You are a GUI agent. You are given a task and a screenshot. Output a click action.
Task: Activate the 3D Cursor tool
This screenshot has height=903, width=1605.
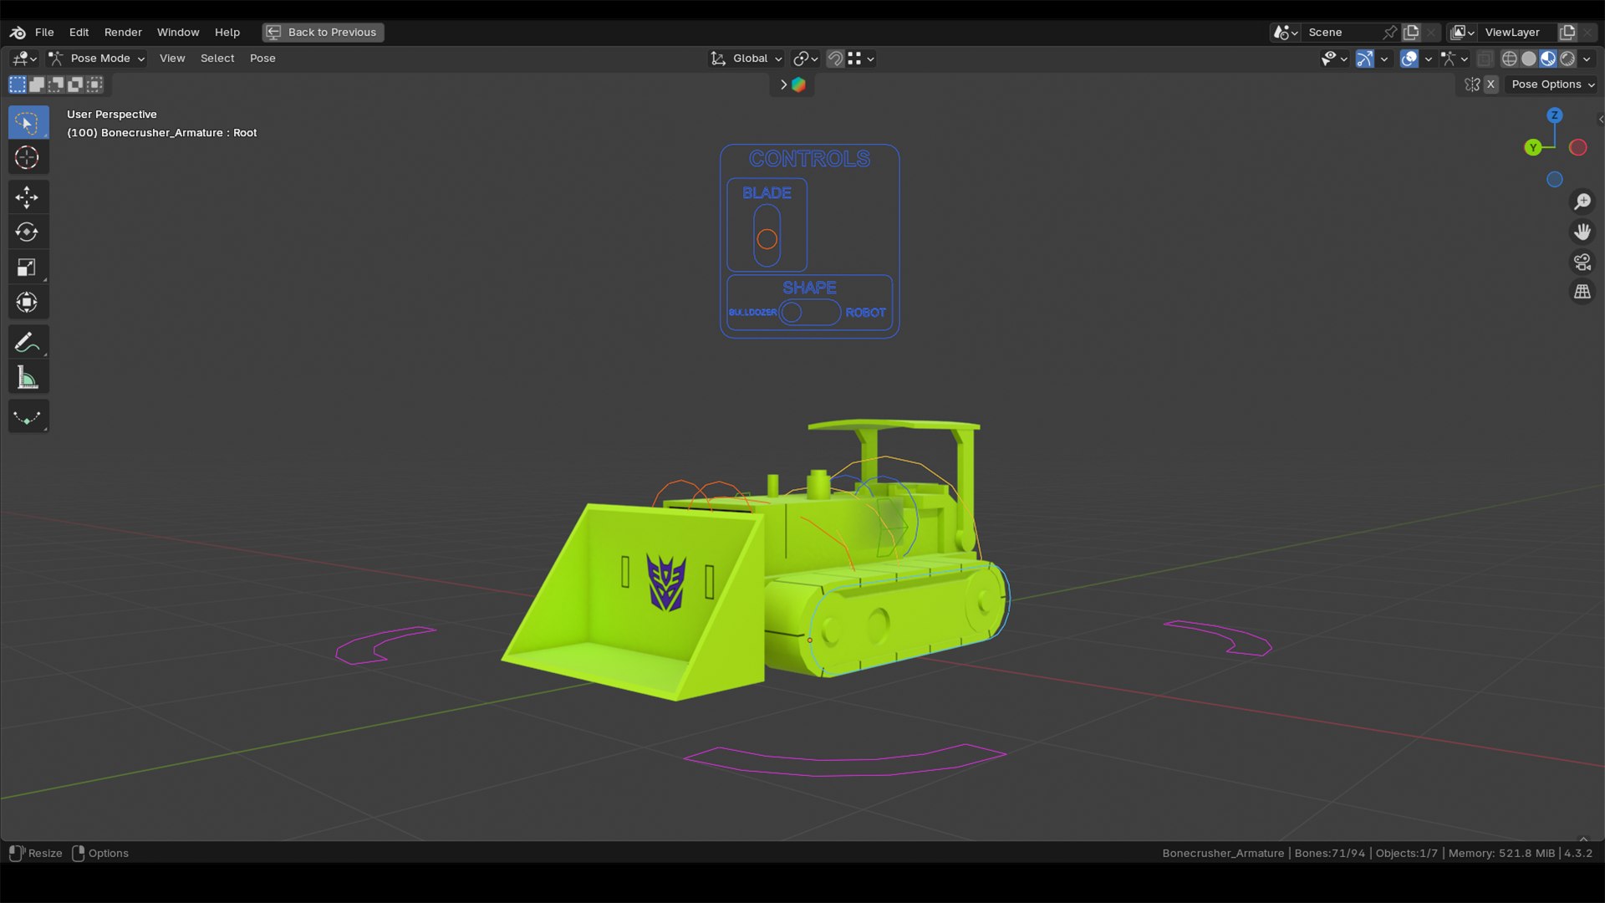28,157
